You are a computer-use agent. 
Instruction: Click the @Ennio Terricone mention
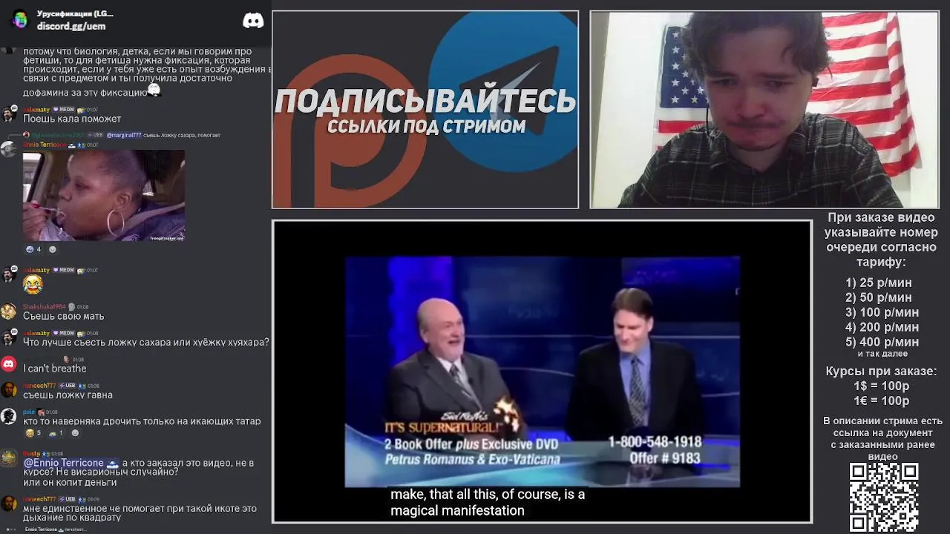(x=71, y=463)
